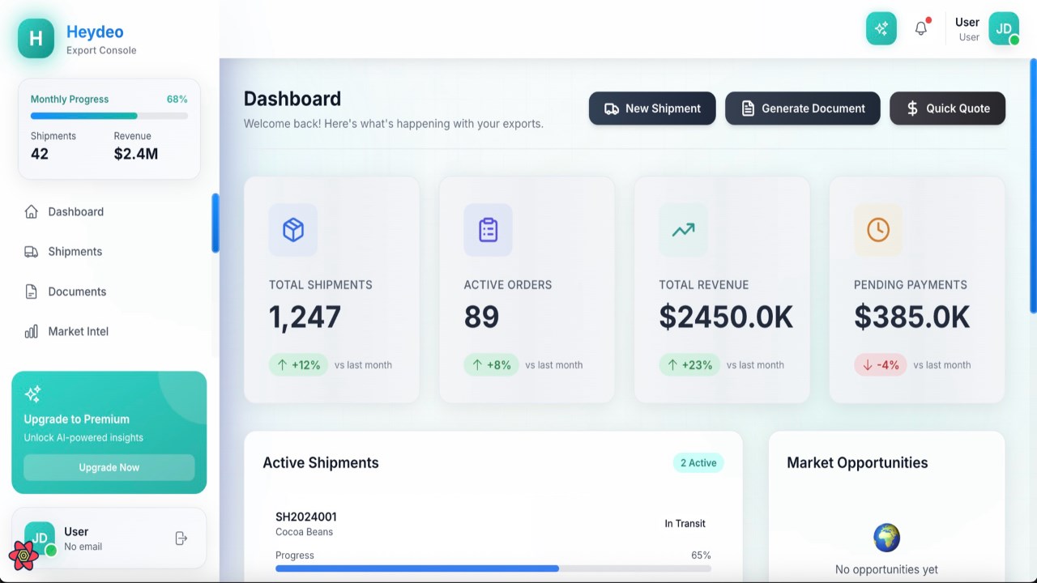The height and width of the screenshot is (583, 1037).
Task: Click Upgrade Now button
Action: 109,467
